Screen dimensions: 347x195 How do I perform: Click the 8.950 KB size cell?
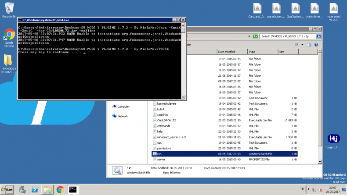coord(291,137)
